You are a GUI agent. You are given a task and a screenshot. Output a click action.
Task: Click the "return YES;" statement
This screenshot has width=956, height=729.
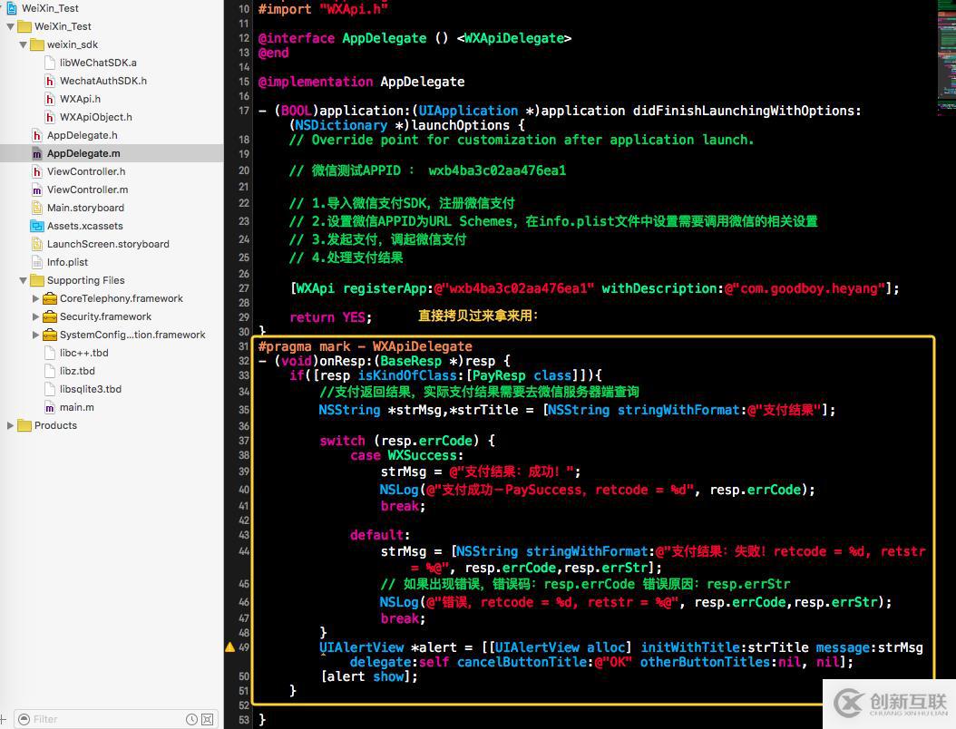pyautogui.click(x=330, y=317)
